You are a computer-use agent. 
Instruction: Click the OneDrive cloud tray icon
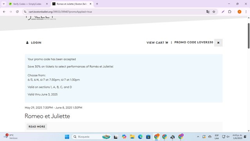point(210,137)
